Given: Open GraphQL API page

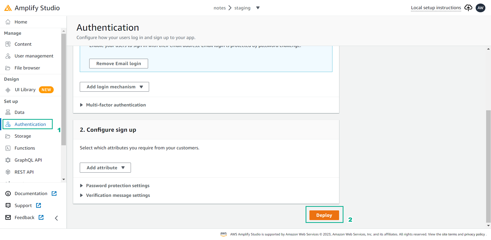Looking at the screenshot, I should tap(28, 160).
